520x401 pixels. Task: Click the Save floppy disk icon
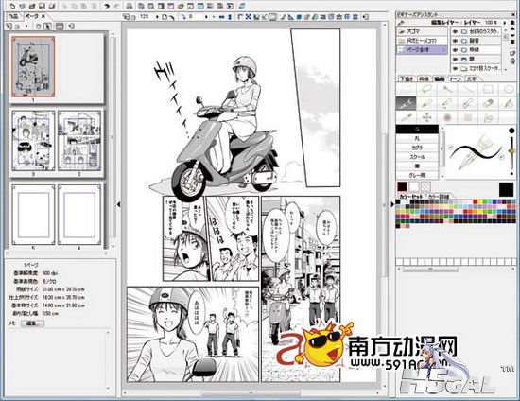[43, 6]
